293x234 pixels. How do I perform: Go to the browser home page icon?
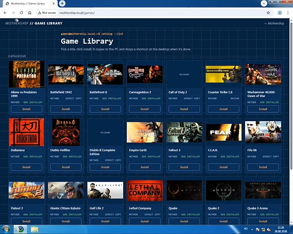(30, 13)
